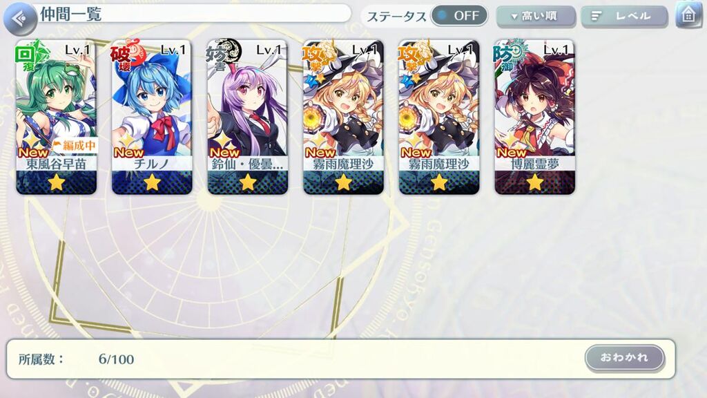Image resolution: width=707 pixels, height=398 pixels.
Task: Switch sort order with 高い順 button
Action: (x=536, y=17)
